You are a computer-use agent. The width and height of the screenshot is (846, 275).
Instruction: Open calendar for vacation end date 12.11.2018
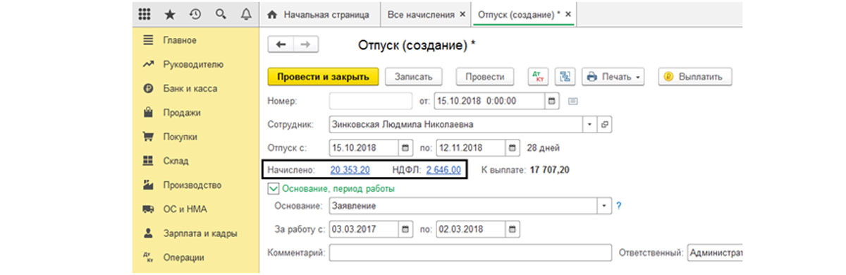point(513,148)
